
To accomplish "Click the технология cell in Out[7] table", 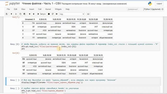I will click(93, 23).
